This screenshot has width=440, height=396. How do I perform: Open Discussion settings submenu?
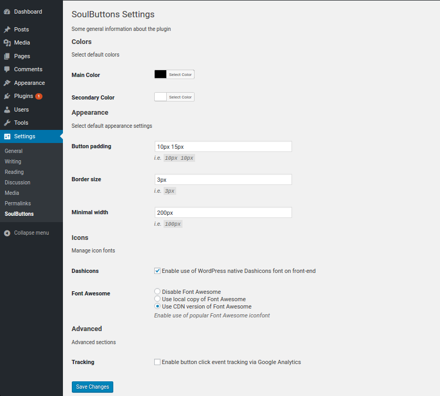[17, 182]
